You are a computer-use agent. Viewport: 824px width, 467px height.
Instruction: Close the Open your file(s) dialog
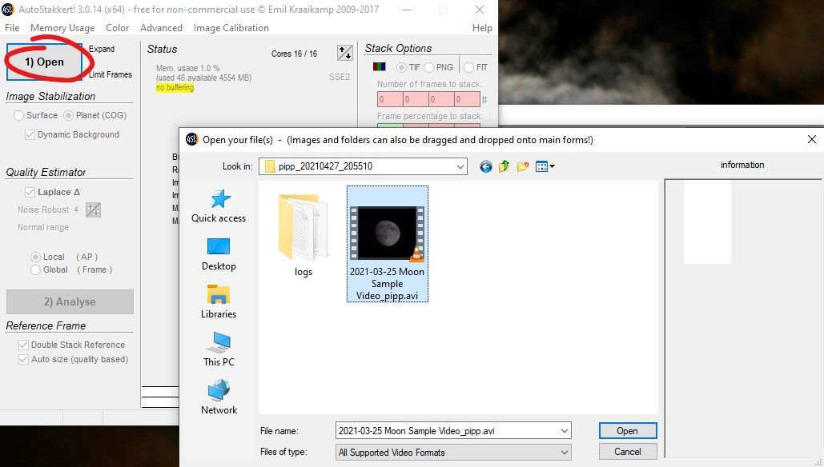(811, 139)
